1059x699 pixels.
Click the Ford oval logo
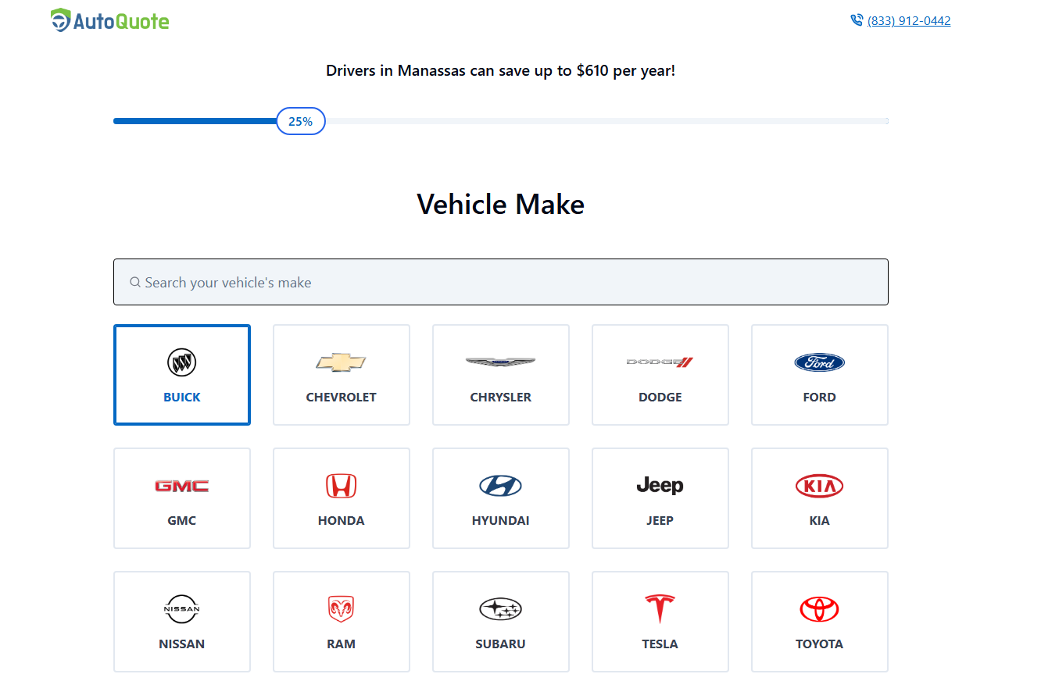tap(819, 362)
